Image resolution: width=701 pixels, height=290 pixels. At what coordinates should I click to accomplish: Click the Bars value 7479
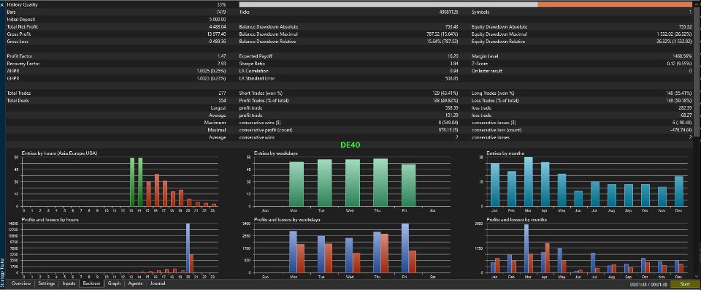click(x=221, y=12)
